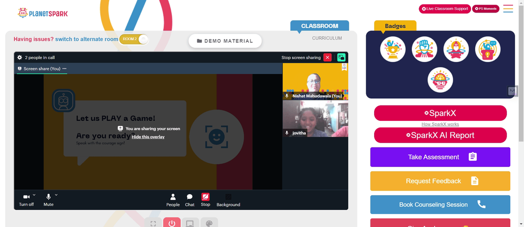Click 'Stop screen sharing' label text
The image size is (524, 227).
(x=301, y=58)
